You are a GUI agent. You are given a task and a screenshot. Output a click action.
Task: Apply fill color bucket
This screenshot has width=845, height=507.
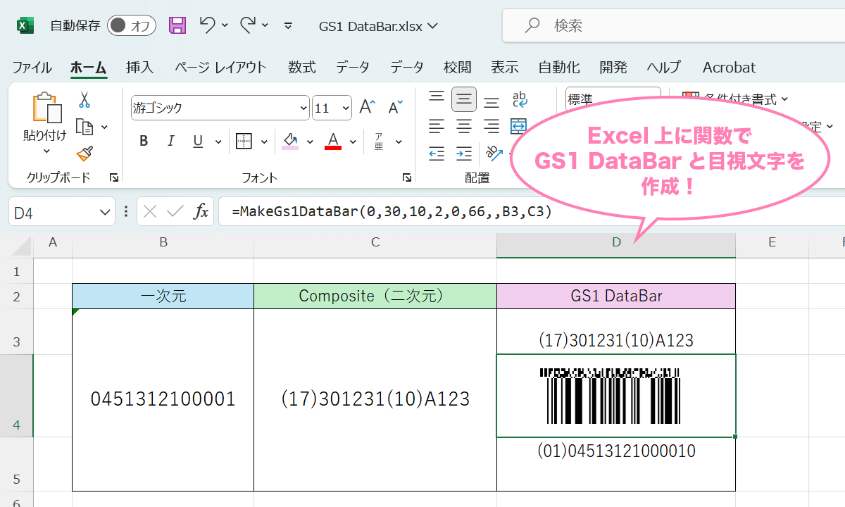290,141
